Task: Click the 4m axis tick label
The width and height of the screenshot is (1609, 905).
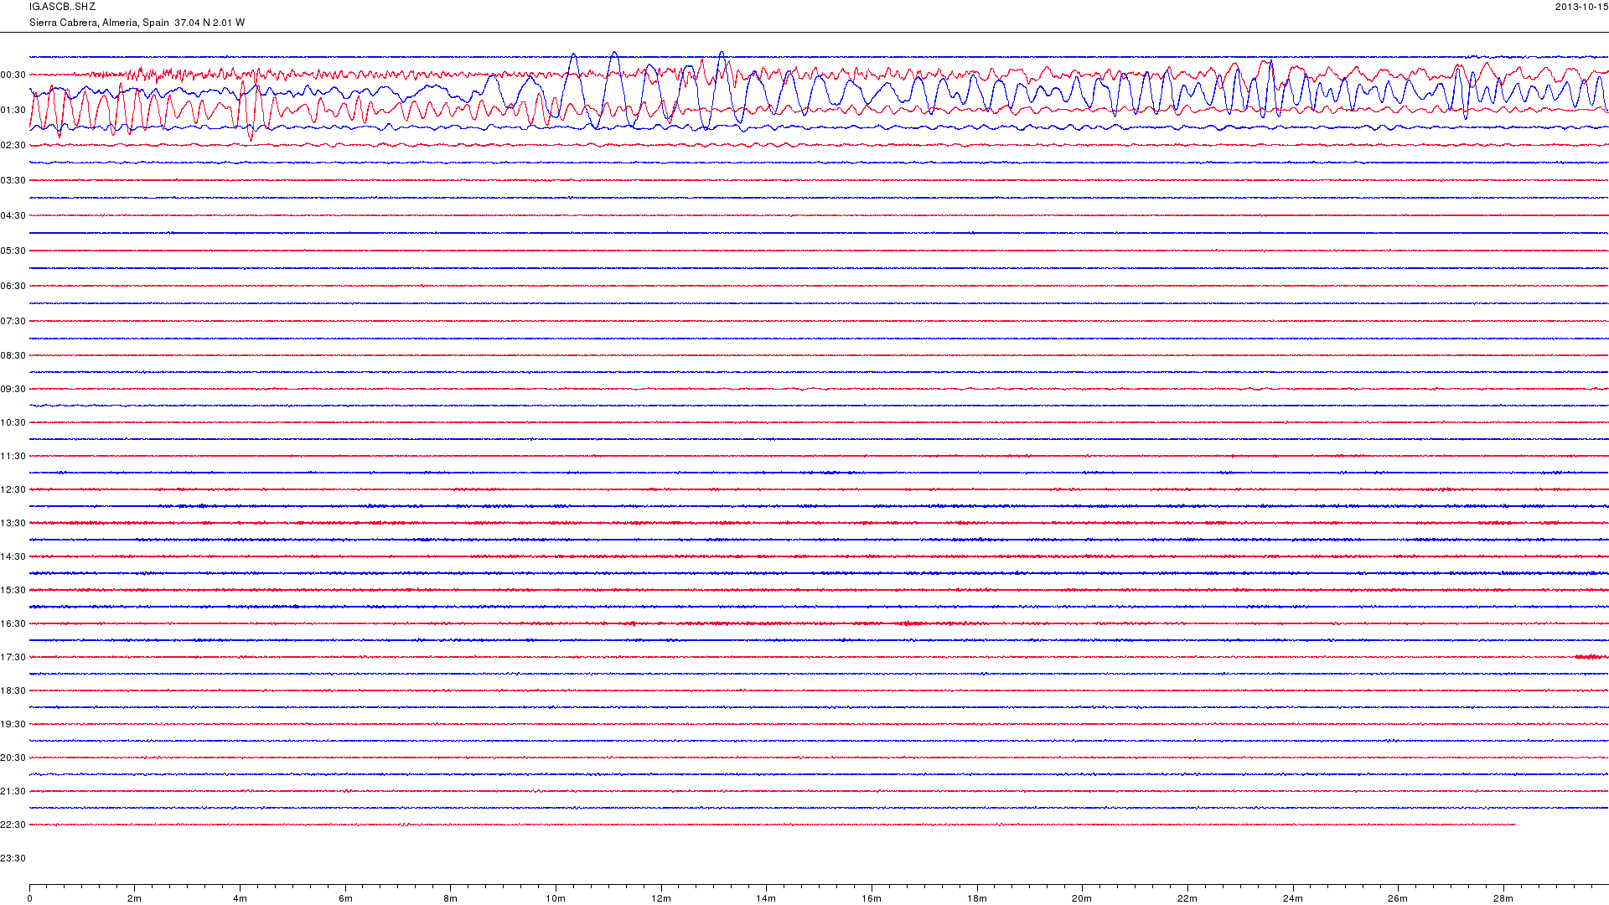Action: 240,898
